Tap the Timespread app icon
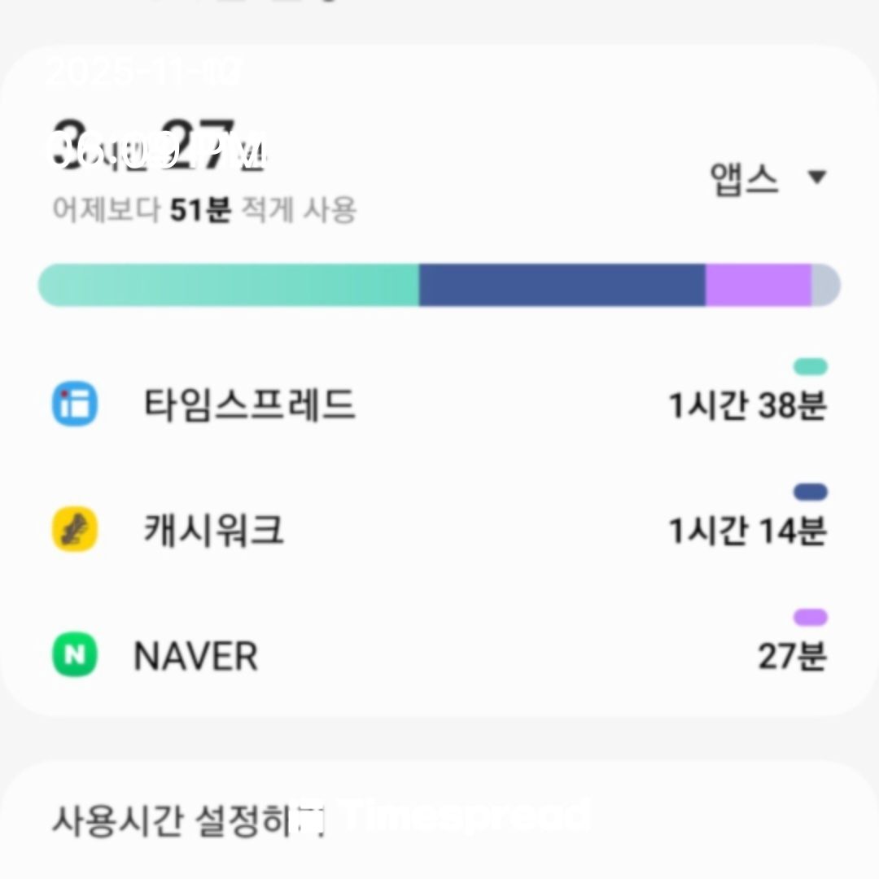 (75, 405)
